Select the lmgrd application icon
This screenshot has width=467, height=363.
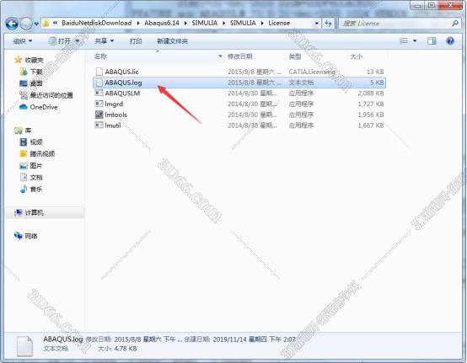[x=99, y=104]
